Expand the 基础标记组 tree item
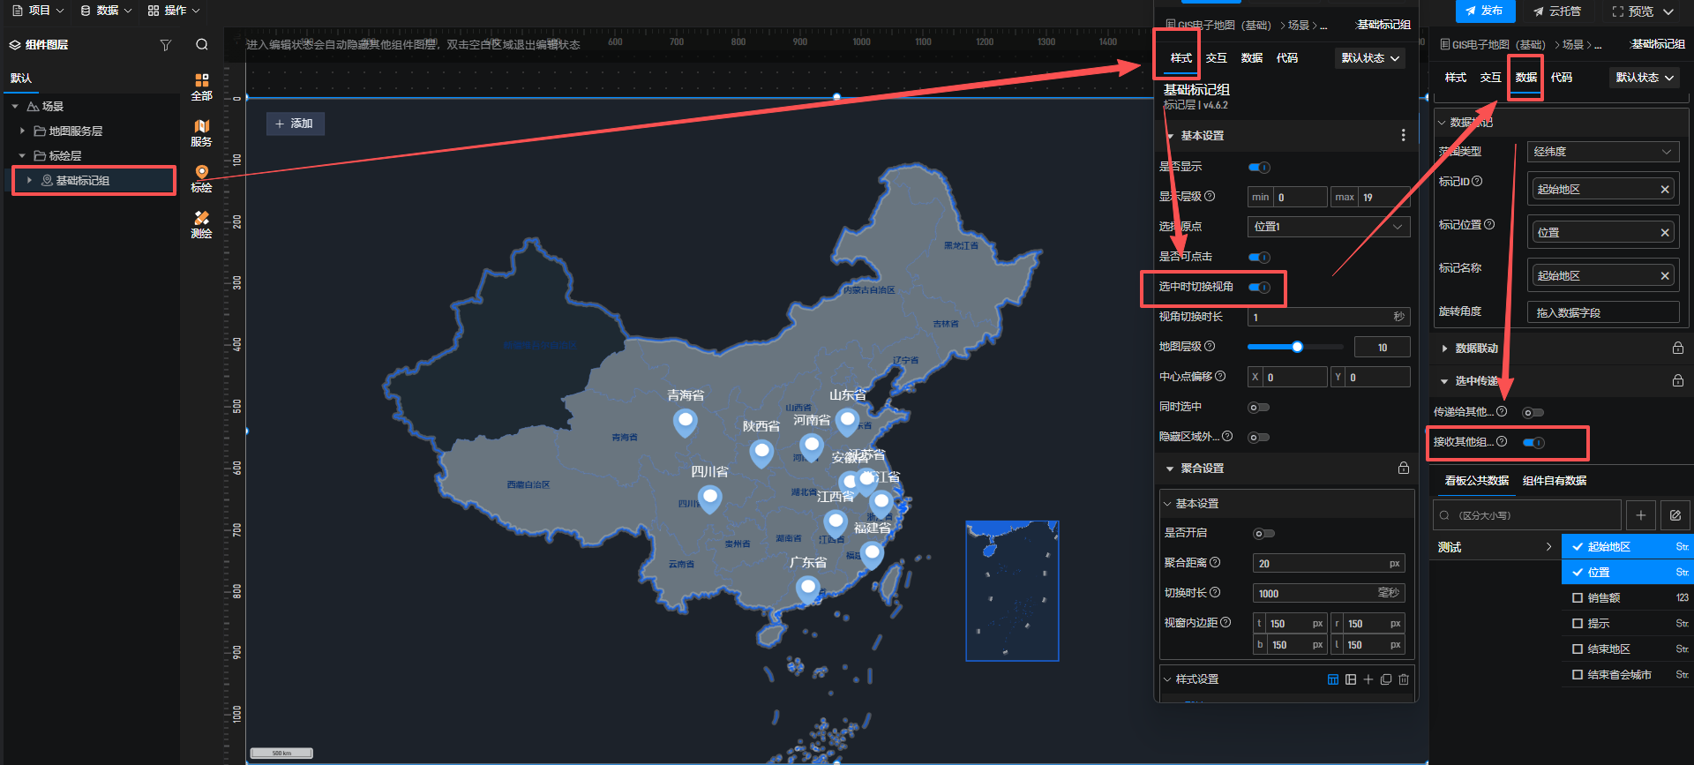 (x=29, y=181)
